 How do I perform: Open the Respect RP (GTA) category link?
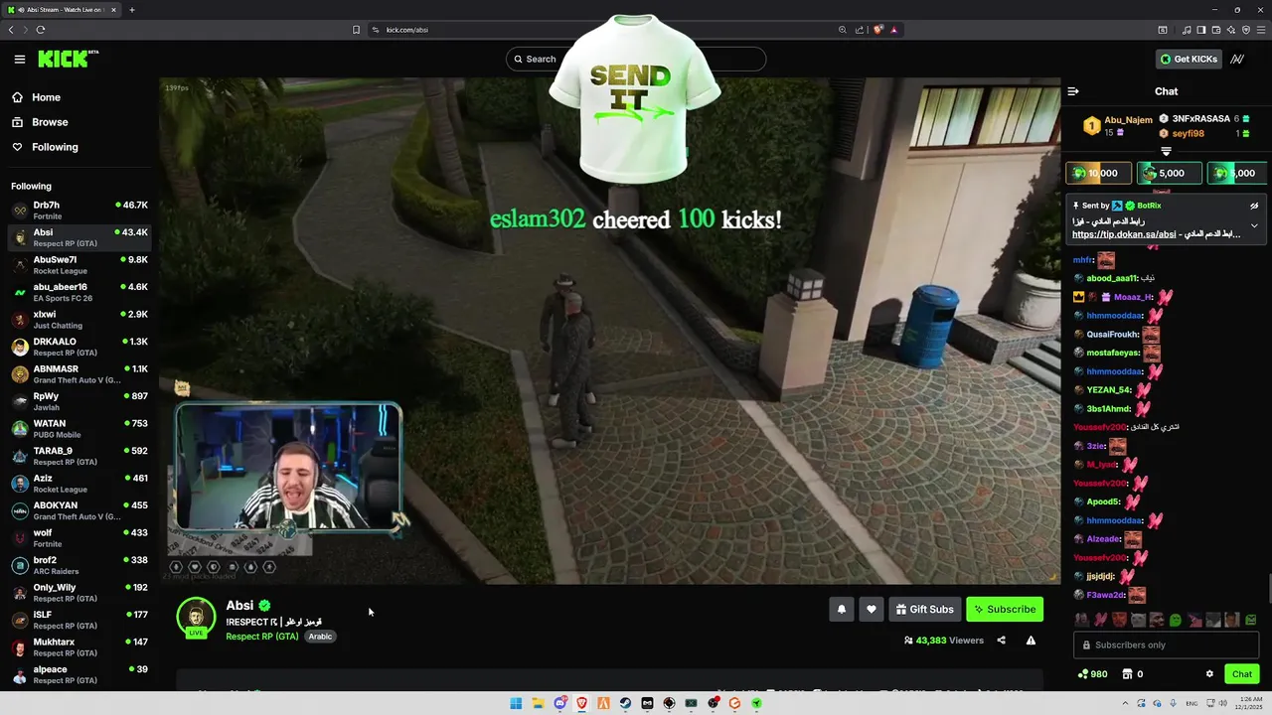tap(262, 637)
